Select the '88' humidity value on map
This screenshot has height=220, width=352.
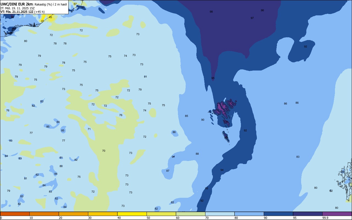pos(197,154)
